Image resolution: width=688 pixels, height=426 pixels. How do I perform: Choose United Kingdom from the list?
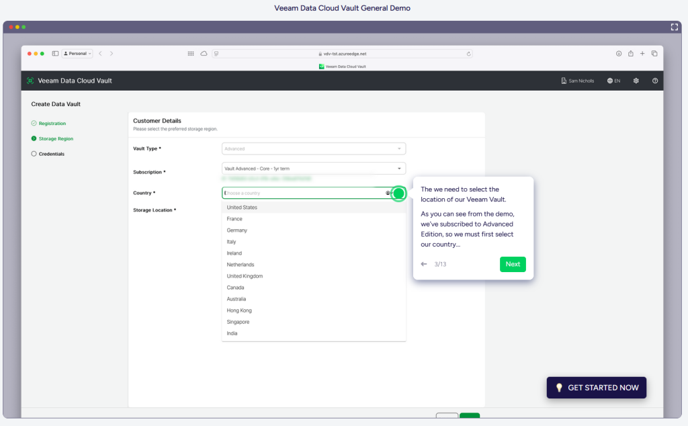[314, 276]
